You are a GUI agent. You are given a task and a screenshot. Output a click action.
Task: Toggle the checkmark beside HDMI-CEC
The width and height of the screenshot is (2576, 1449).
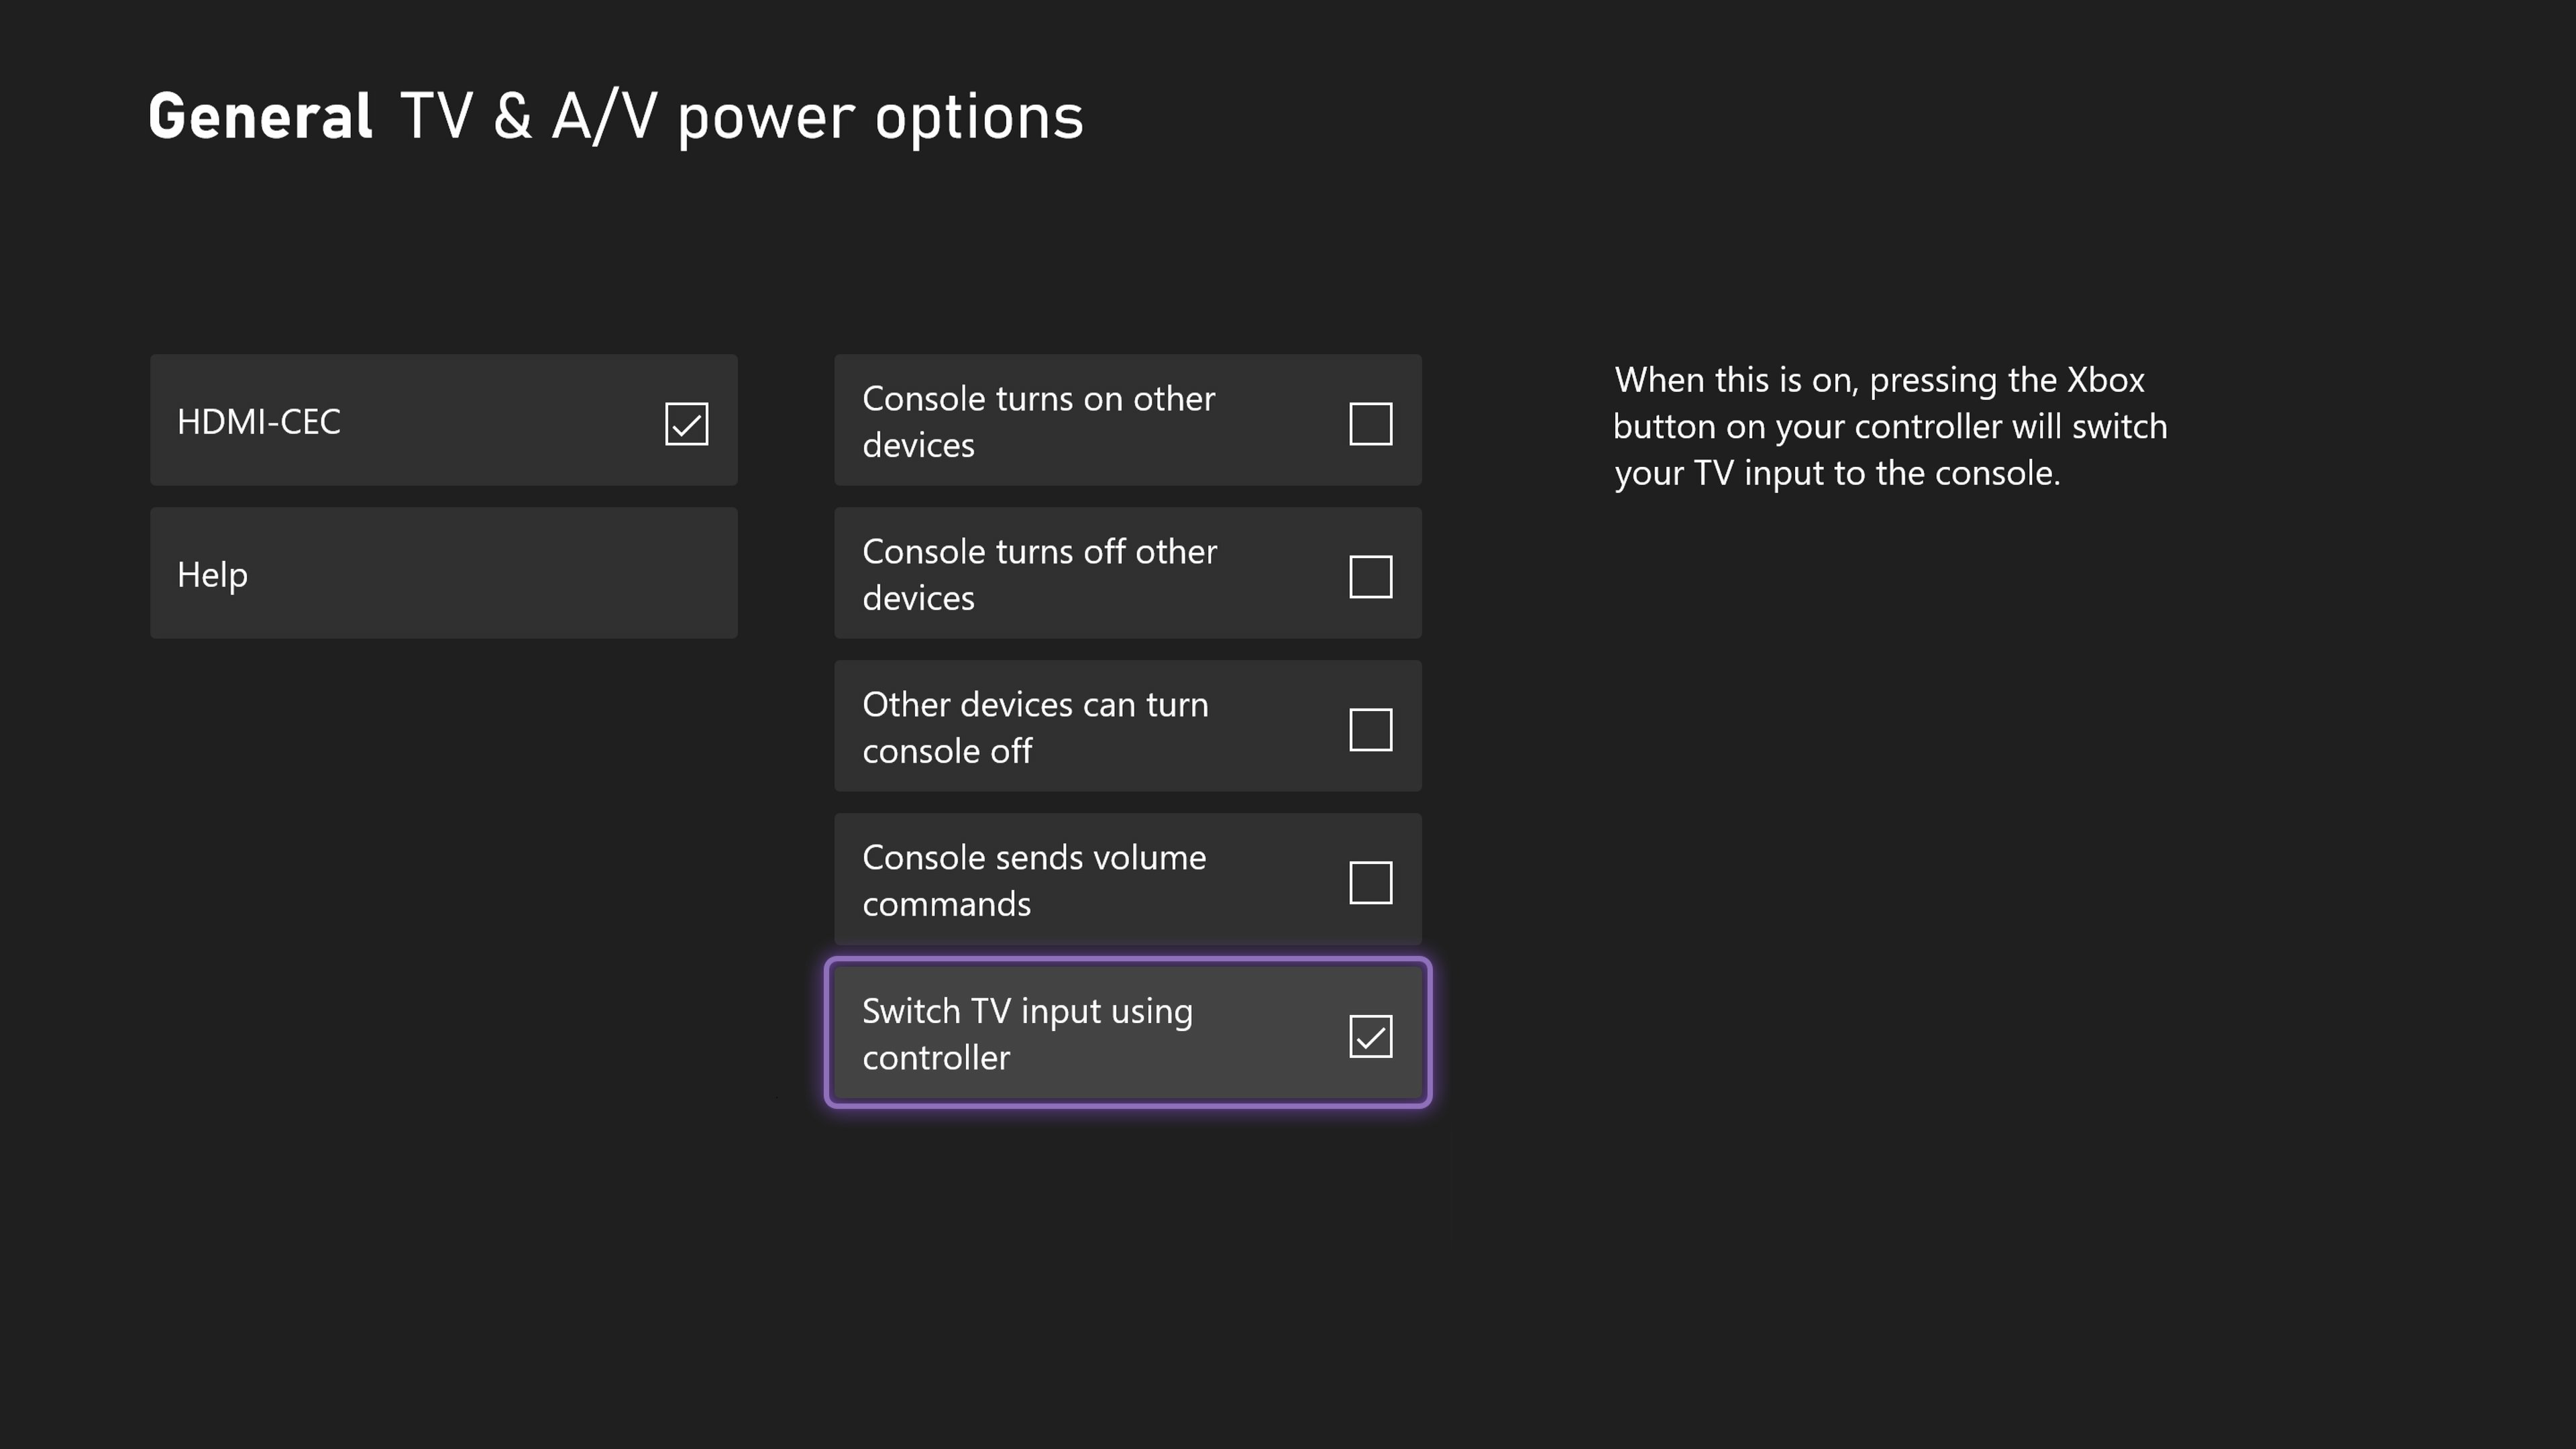coord(687,423)
